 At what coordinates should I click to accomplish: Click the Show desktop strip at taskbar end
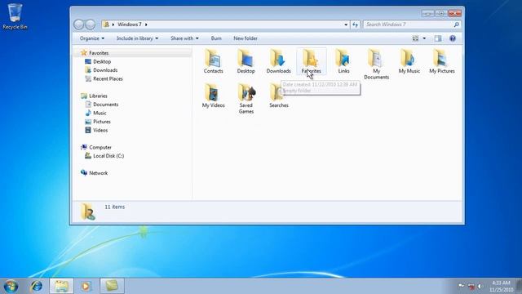coord(519,286)
